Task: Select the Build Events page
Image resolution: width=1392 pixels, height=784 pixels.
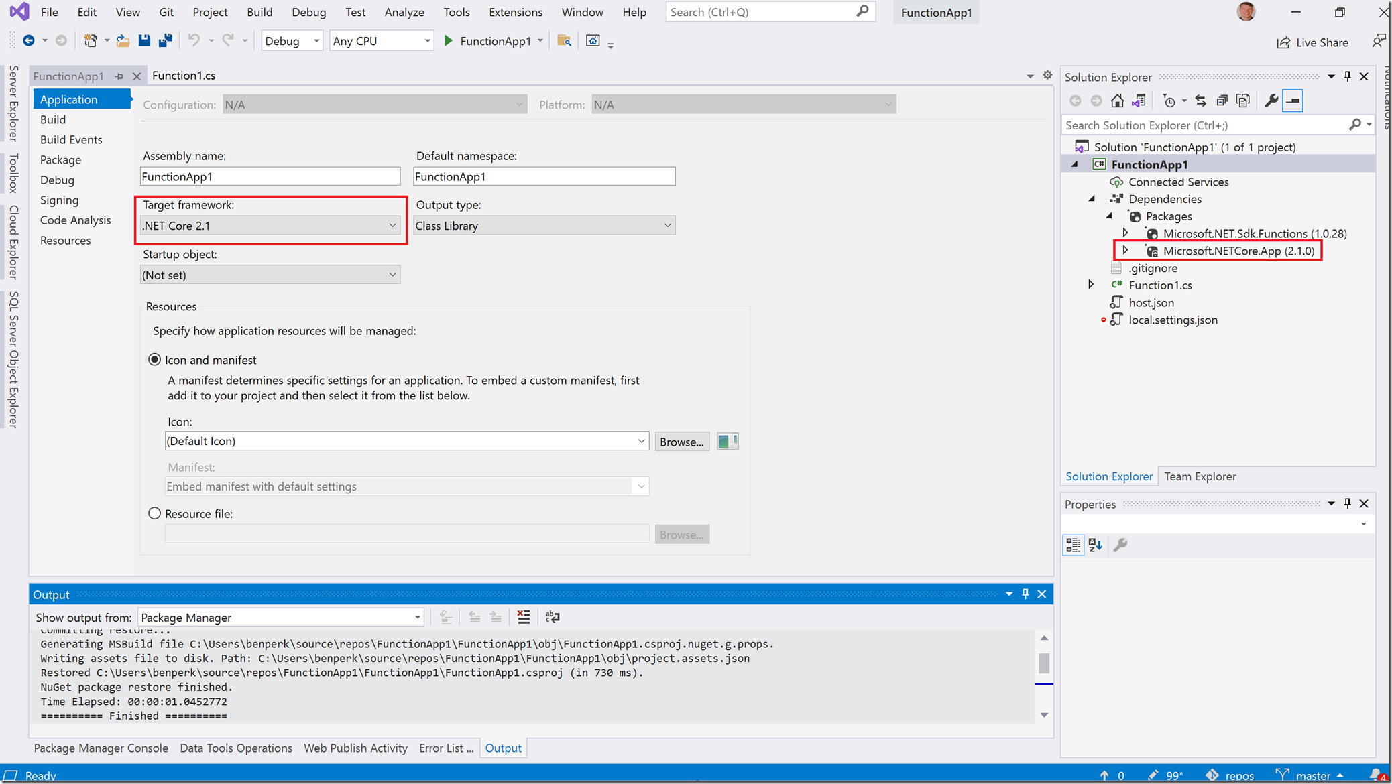Action: (71, 139)
